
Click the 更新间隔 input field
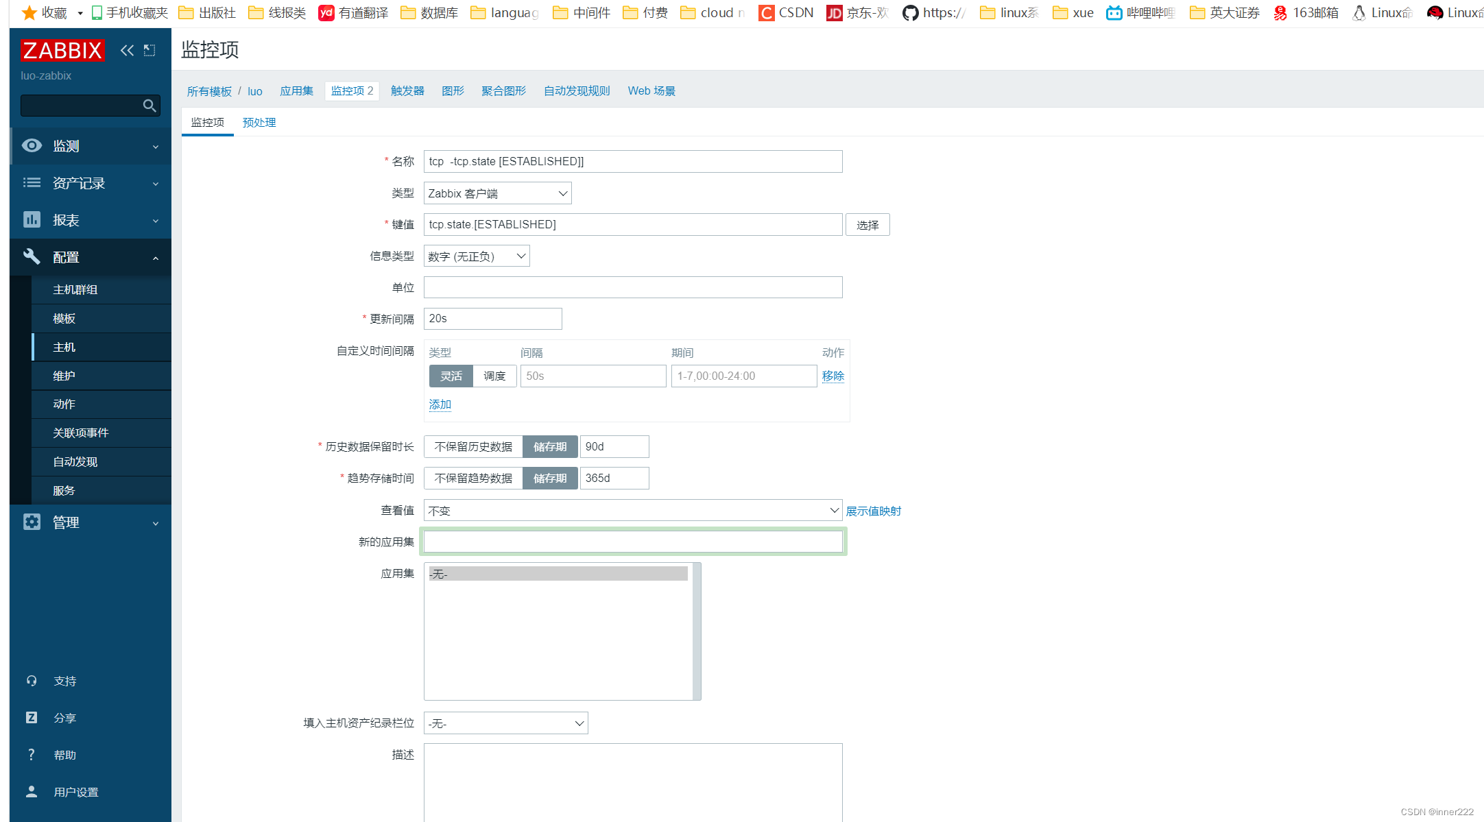point(493,319)
